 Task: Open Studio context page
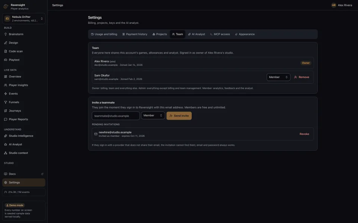click(x=24, y=153)
